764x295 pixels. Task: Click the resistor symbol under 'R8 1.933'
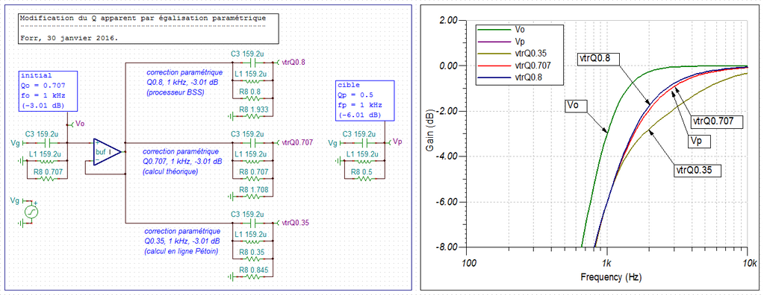(x=253, y=116)
